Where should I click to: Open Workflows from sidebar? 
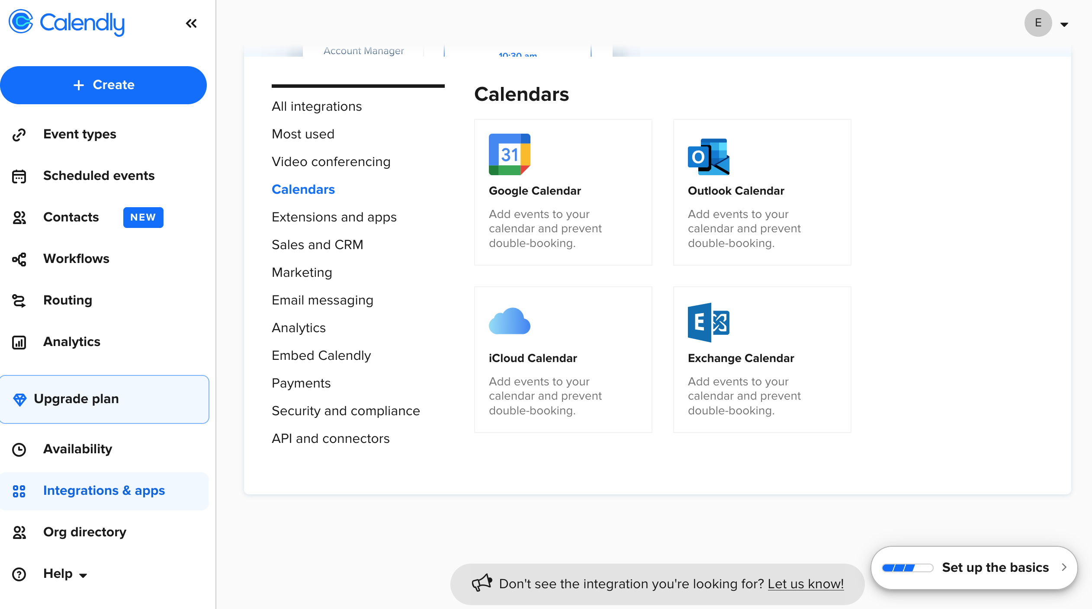[x=76, y=259]
